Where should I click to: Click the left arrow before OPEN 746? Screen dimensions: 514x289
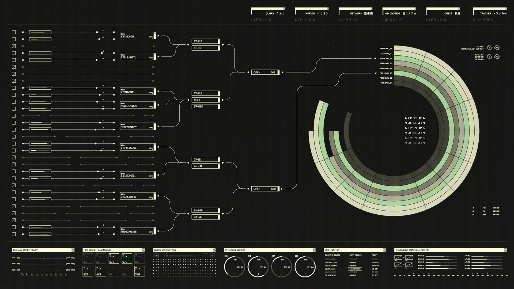[248, 72]
